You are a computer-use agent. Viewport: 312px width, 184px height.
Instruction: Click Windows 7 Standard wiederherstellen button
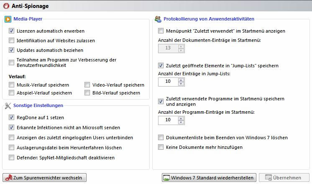209,178
